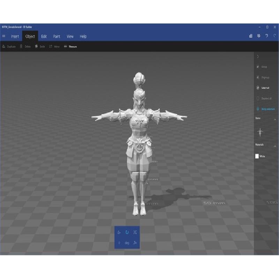Maximize the 3D Builder window
The height and width of the screenshot is (279, 279).
[x=267, y=27]
